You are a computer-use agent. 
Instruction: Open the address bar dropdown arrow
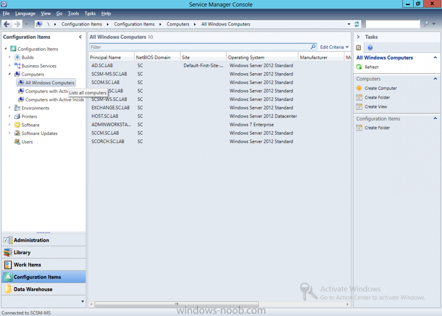[349, 24]
